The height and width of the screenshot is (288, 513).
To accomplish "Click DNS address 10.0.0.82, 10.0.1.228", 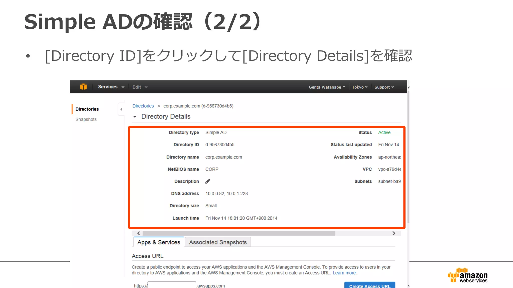I will coord(226,193).
